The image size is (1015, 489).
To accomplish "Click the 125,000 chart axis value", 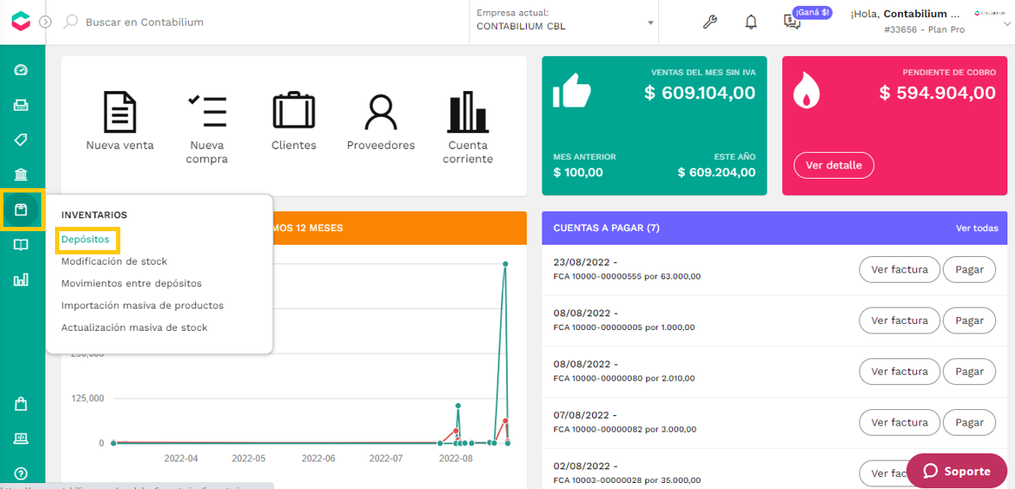I will 88,398.
